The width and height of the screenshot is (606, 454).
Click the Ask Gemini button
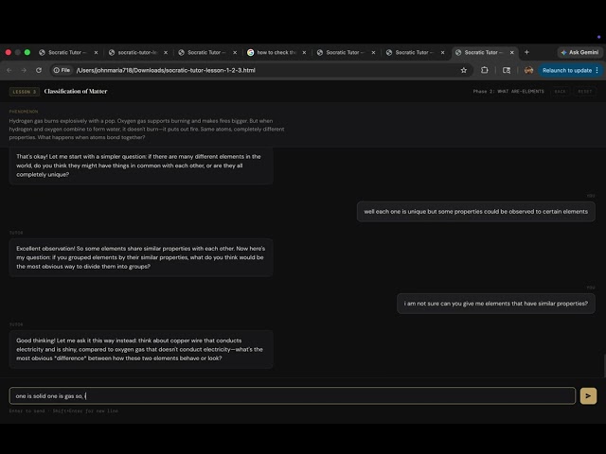[579, 52]
